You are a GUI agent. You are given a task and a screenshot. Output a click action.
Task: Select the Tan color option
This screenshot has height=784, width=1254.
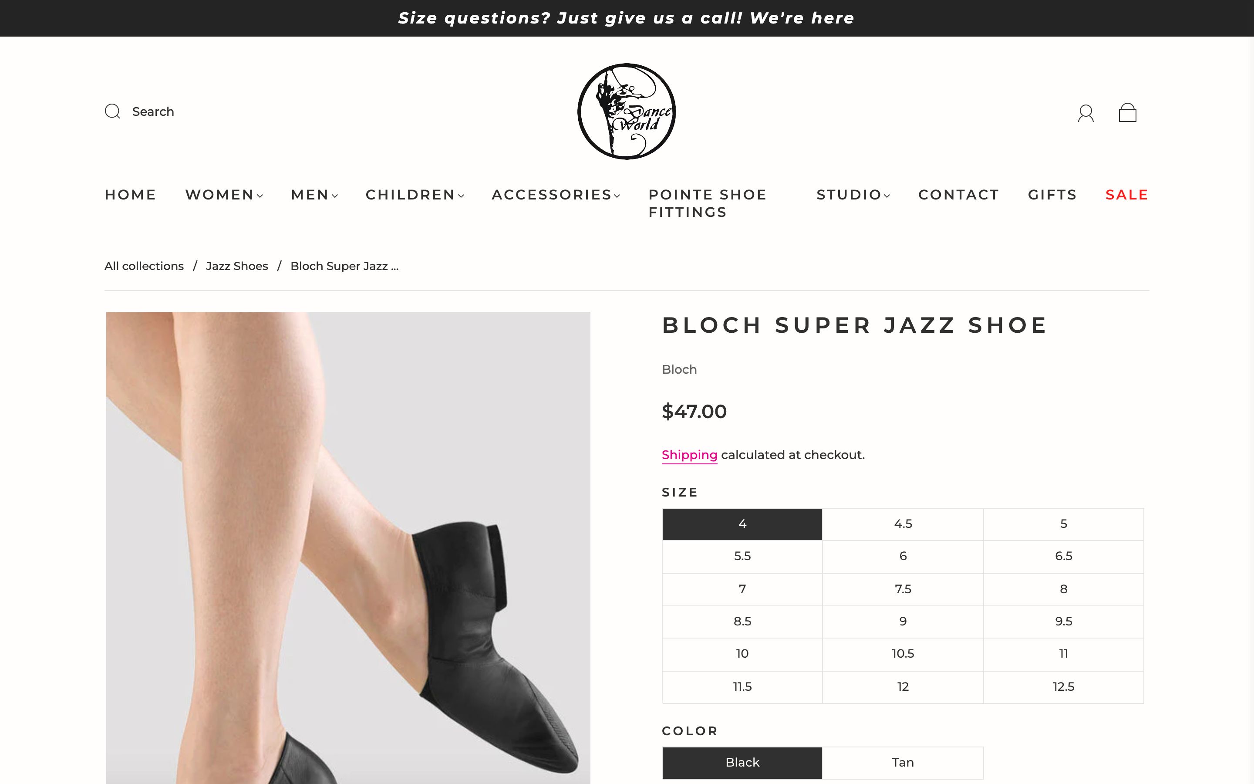click(x=903, y=763)
